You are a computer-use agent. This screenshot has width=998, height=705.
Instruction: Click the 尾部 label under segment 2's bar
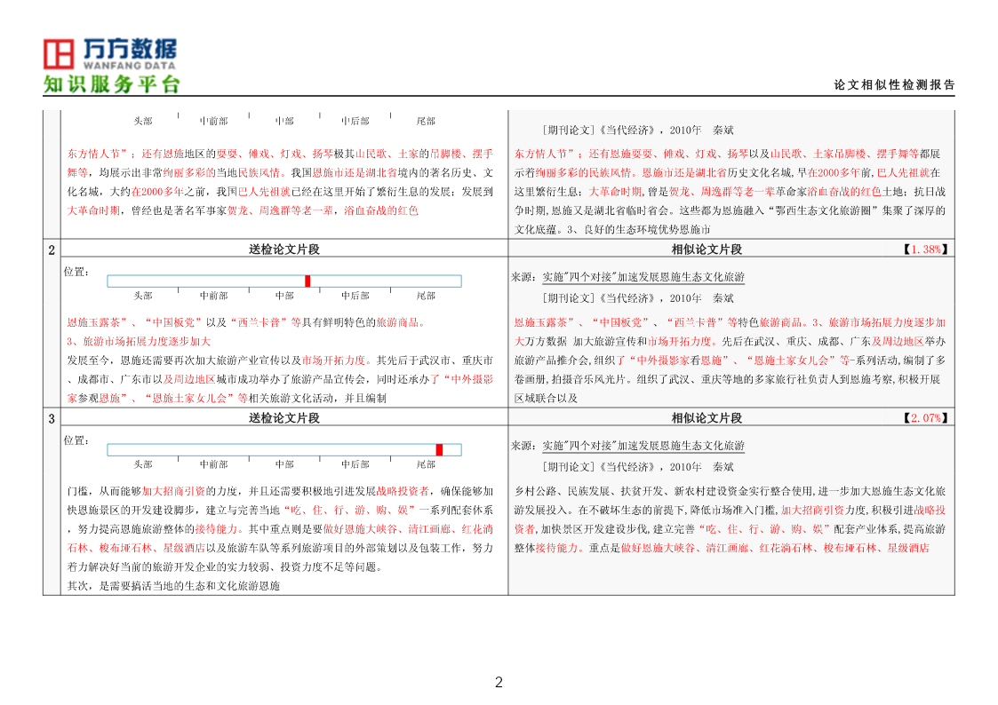(426, 296)
